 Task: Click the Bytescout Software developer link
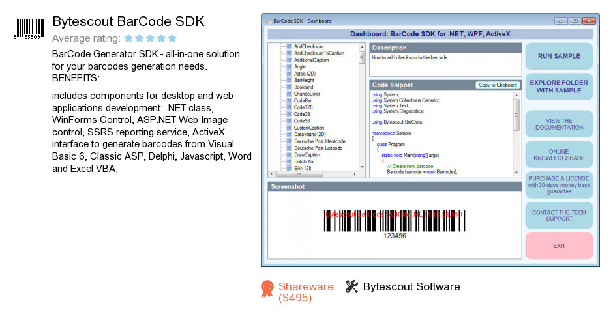click(411, 286)
